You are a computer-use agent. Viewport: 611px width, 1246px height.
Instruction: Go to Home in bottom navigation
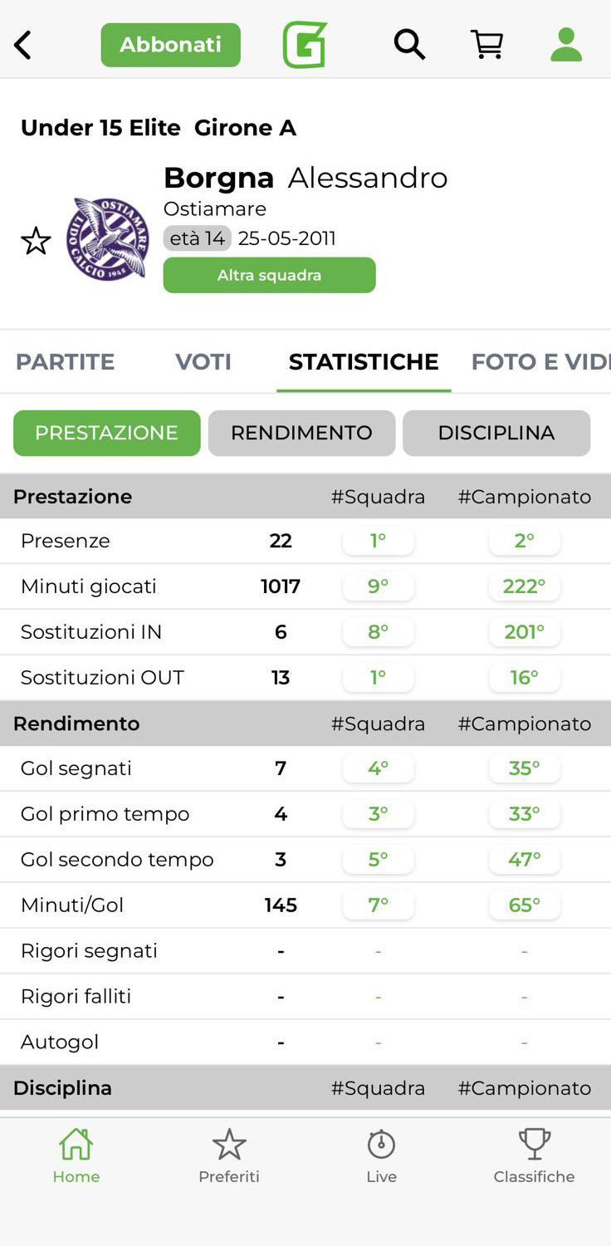pos(76,1155)
